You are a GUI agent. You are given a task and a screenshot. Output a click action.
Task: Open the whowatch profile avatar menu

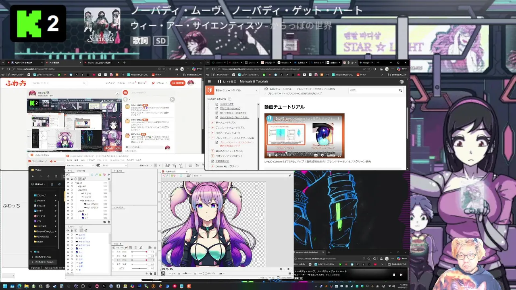pyautogui.click(x=191, y=83)
